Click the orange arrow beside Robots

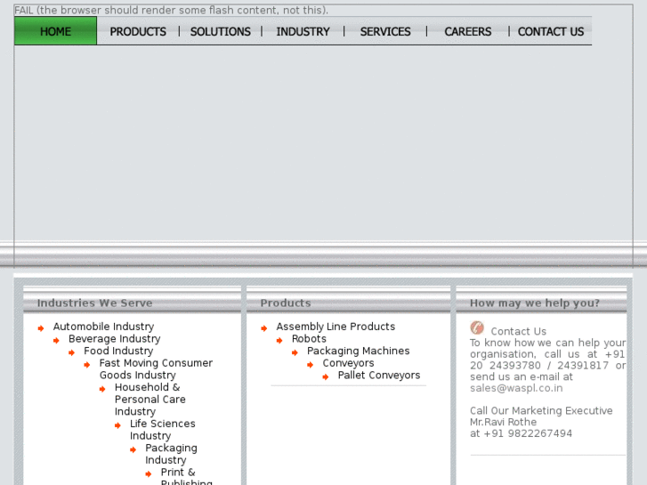pos(279,341)
